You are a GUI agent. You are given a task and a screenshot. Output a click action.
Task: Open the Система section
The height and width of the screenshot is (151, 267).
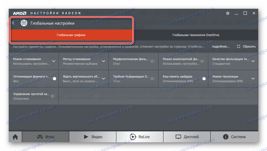[234, 137]
